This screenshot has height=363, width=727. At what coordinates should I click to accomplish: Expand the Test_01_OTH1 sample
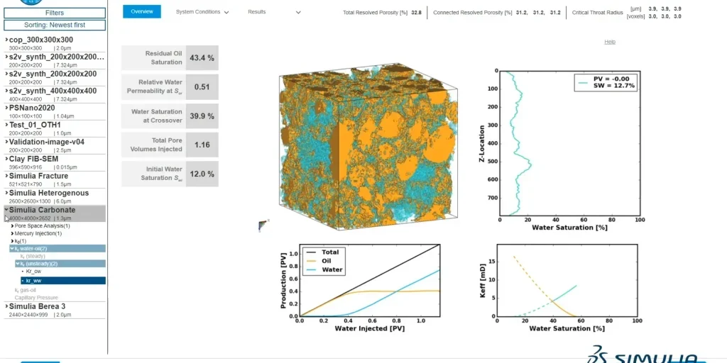(x=6, y=125)
